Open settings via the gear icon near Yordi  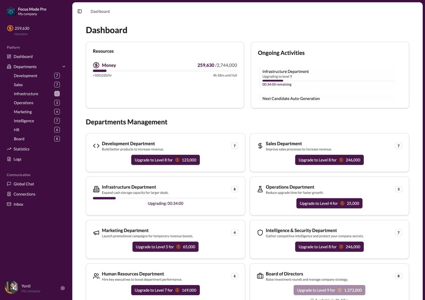coord(62,288)
